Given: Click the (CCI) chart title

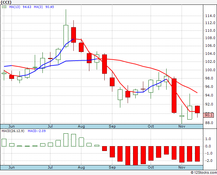Looking at the screenshot, I should (6, 2).
